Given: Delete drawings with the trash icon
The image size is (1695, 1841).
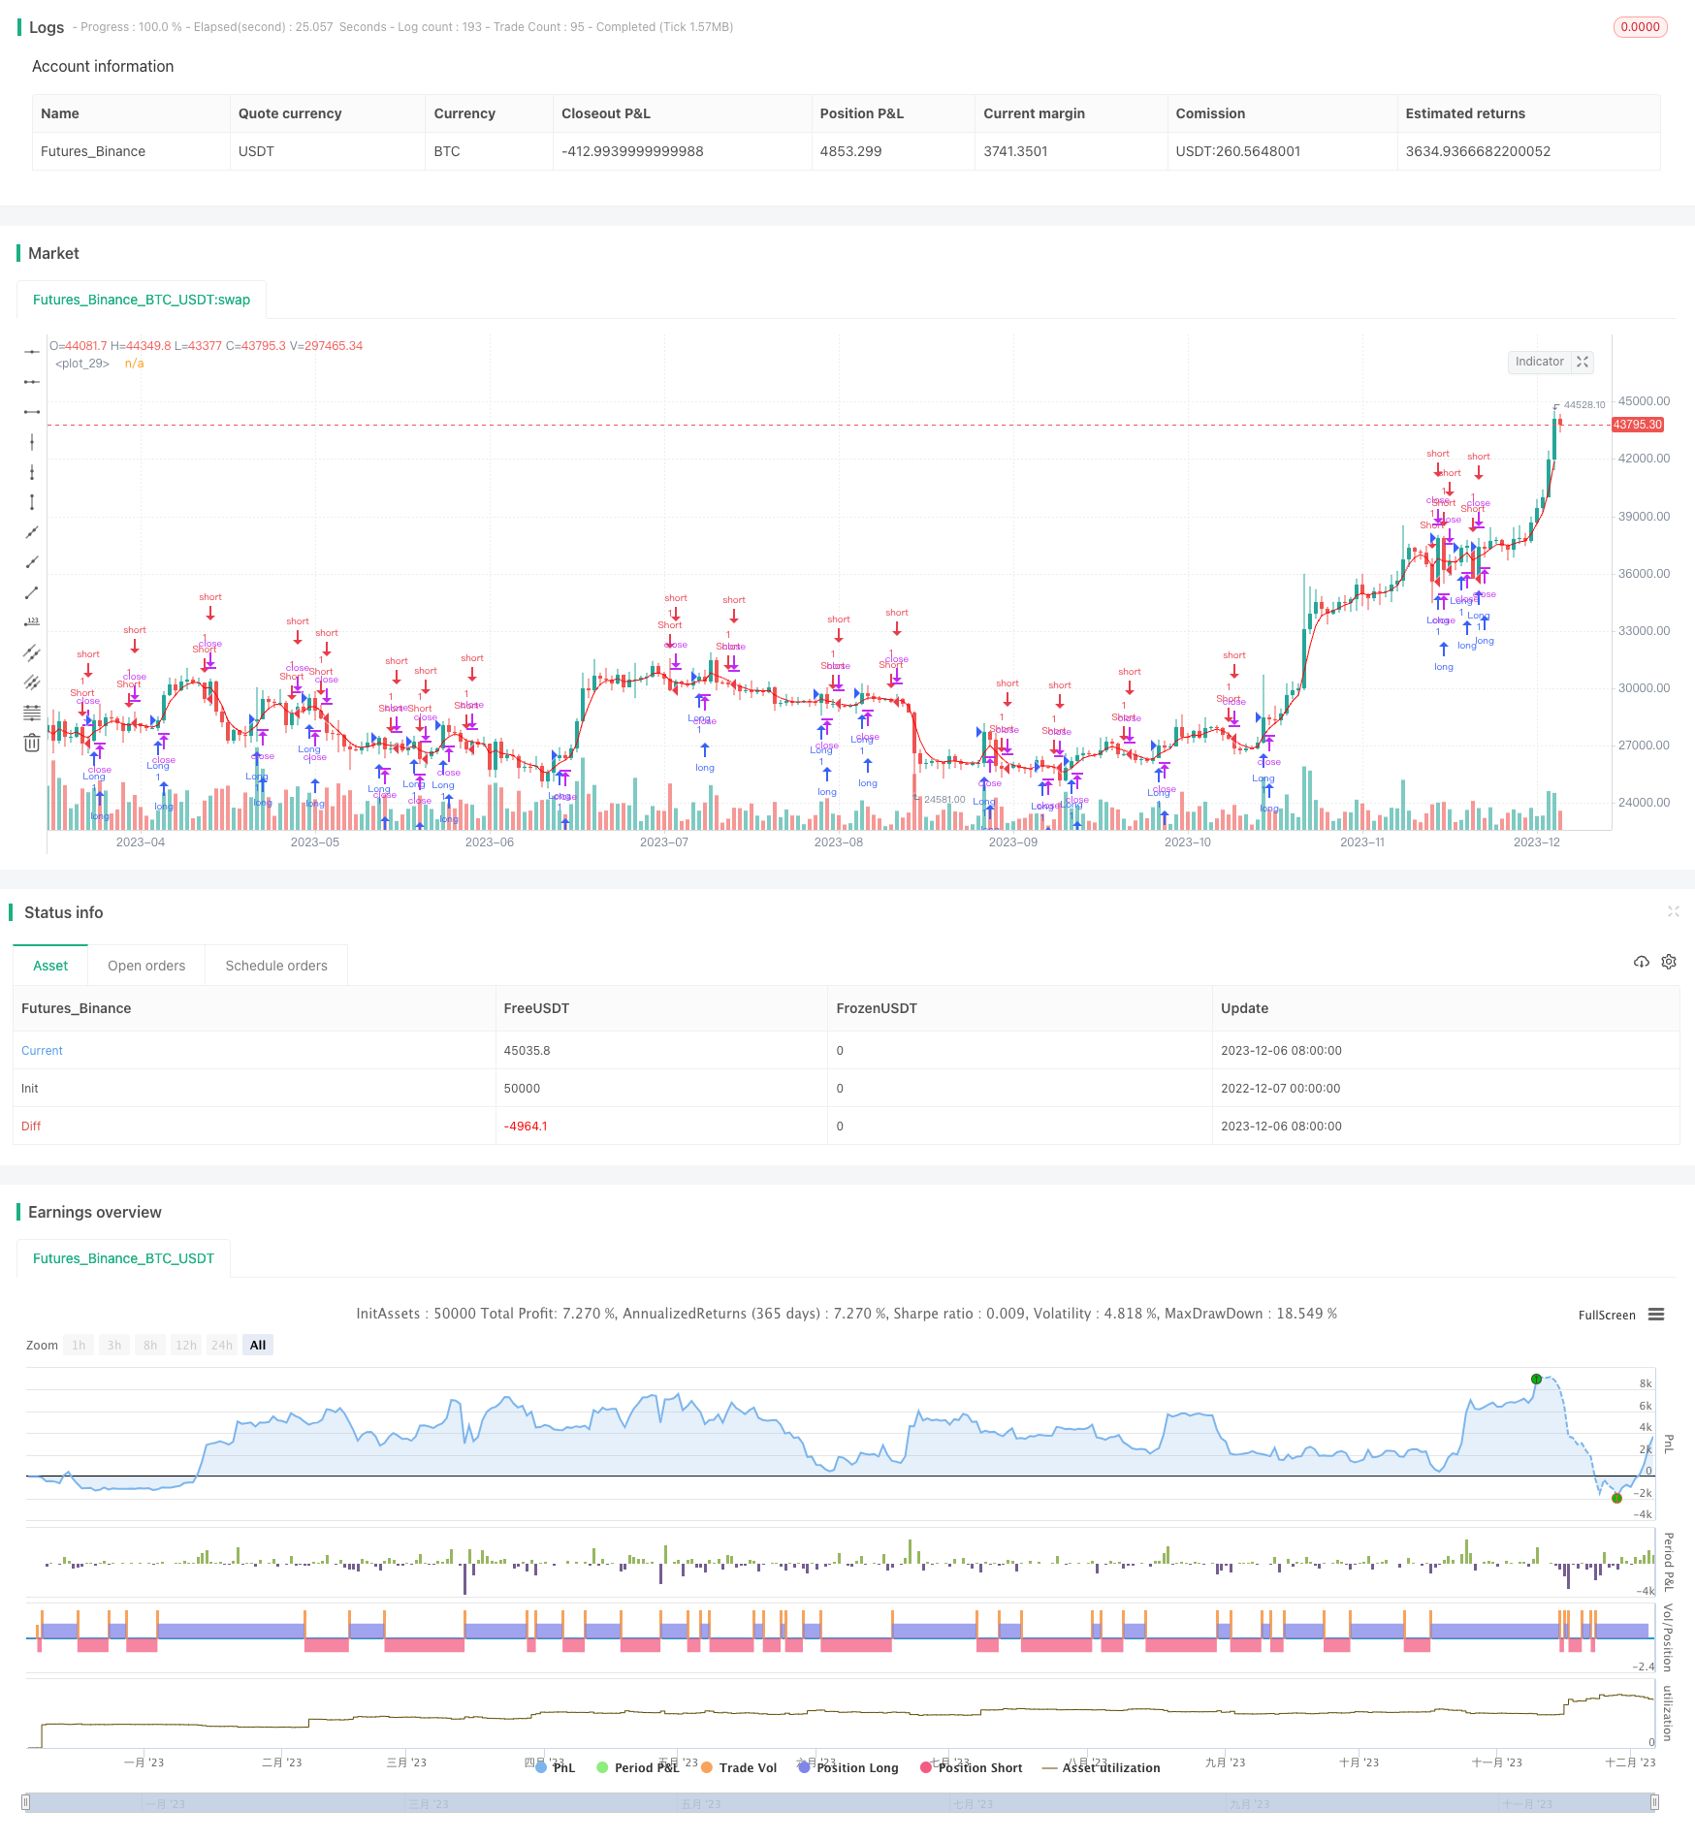Looking at the screenshot, I should (x=32, y=743).
